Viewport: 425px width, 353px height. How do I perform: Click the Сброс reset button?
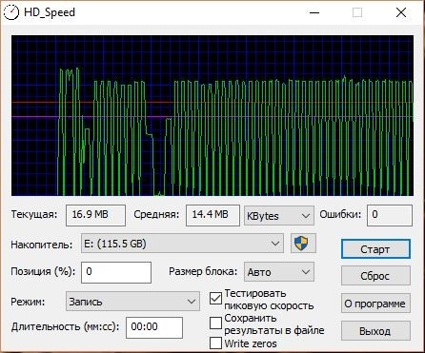coord(375,276)
